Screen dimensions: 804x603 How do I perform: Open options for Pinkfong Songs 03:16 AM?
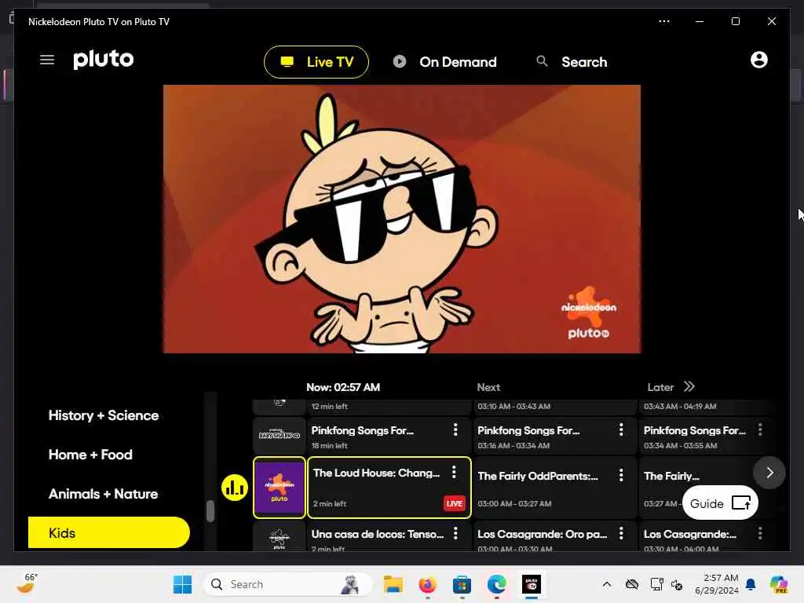point(621,429)
